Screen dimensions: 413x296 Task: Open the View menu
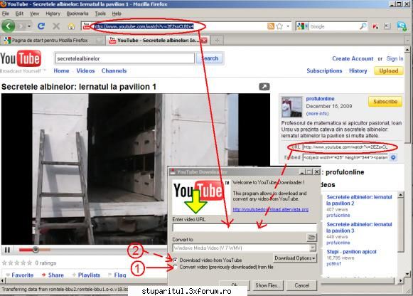pos(35,14)
